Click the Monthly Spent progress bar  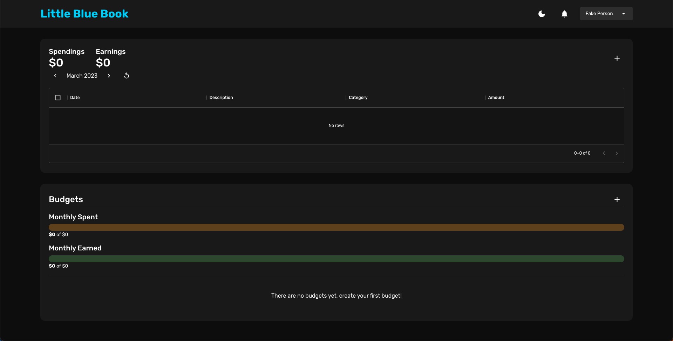[x=336, y=227]
